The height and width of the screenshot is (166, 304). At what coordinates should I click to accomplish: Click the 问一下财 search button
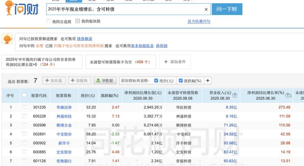click(x=227, y=9)
